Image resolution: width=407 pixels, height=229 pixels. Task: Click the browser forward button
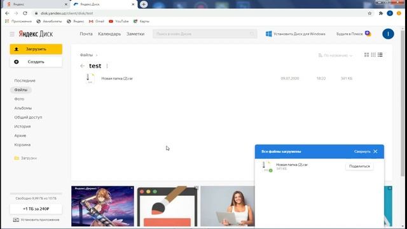coord(16,13)
